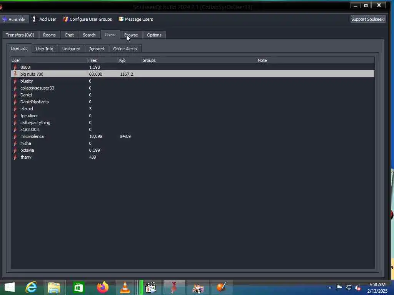394x295 pixels.
Task: Click the status icon beside misha
Action: coord(15,143)
